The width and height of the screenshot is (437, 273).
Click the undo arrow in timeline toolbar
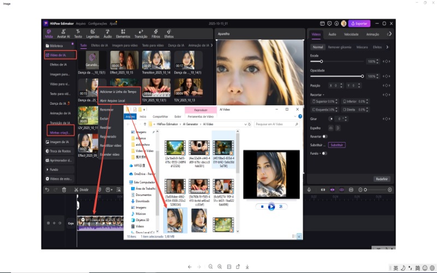click(x=48, y=189)
